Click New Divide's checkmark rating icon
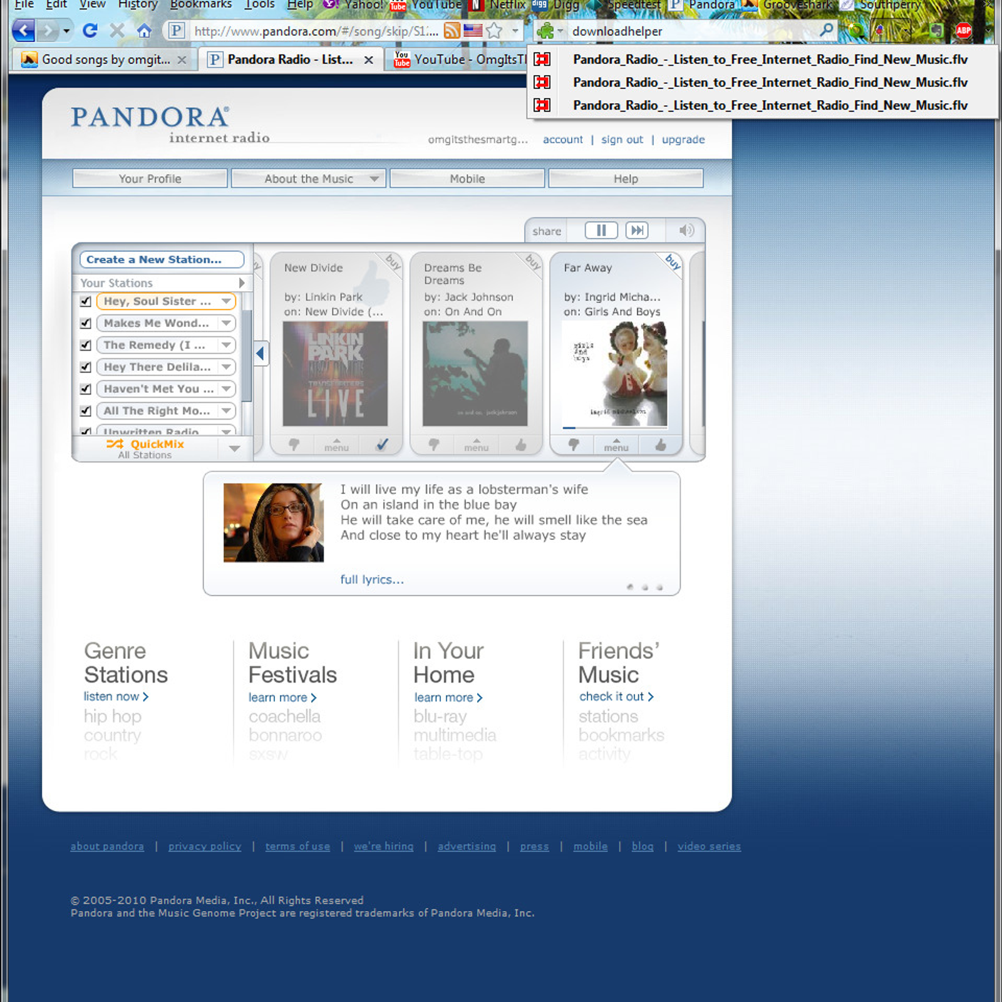 (382, 445)
